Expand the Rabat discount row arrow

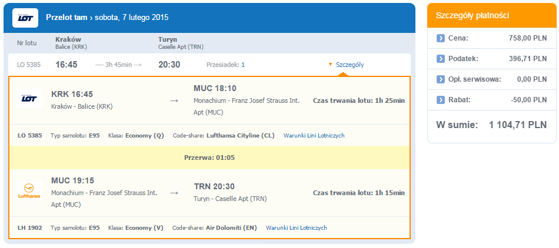click(x=441, y=100)
